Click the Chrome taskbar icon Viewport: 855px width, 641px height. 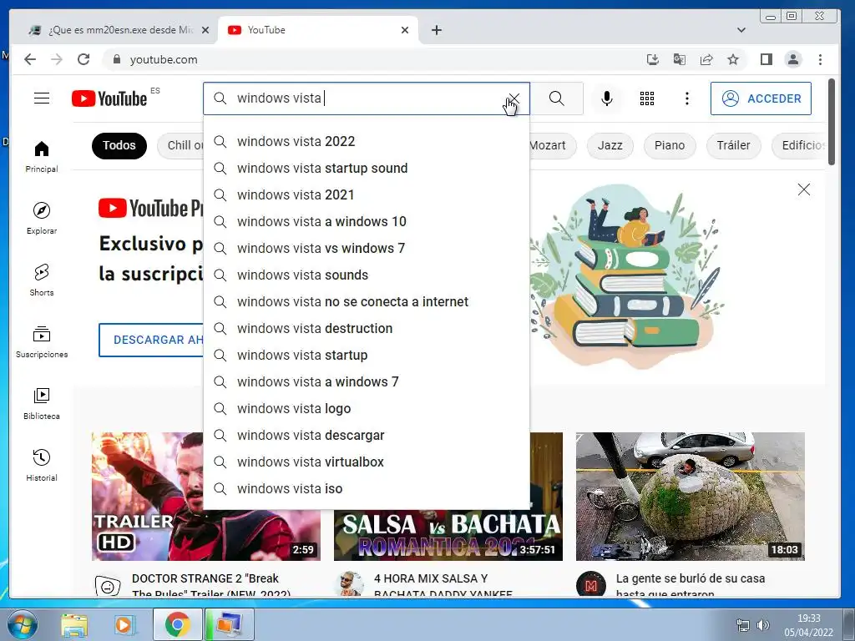pos(177,624)
